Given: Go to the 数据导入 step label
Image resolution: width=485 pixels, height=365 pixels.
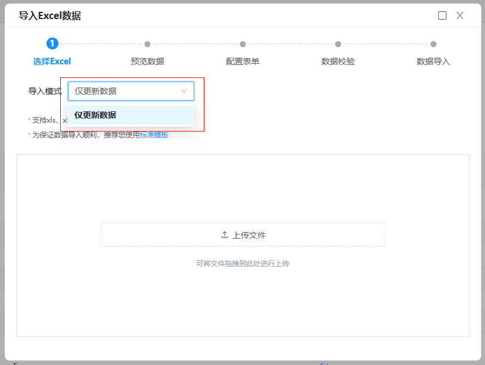Looking at the screenshot, I should (433, 61).
